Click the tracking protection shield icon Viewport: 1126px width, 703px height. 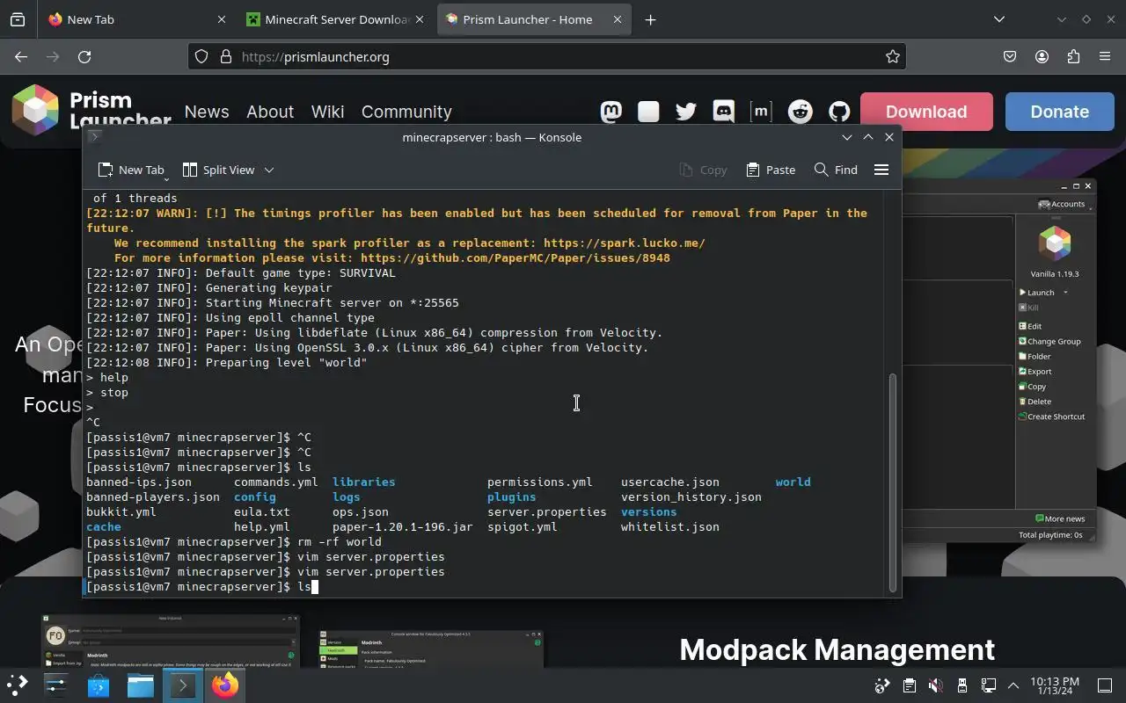pyautogui.click(x=201, y=56)
